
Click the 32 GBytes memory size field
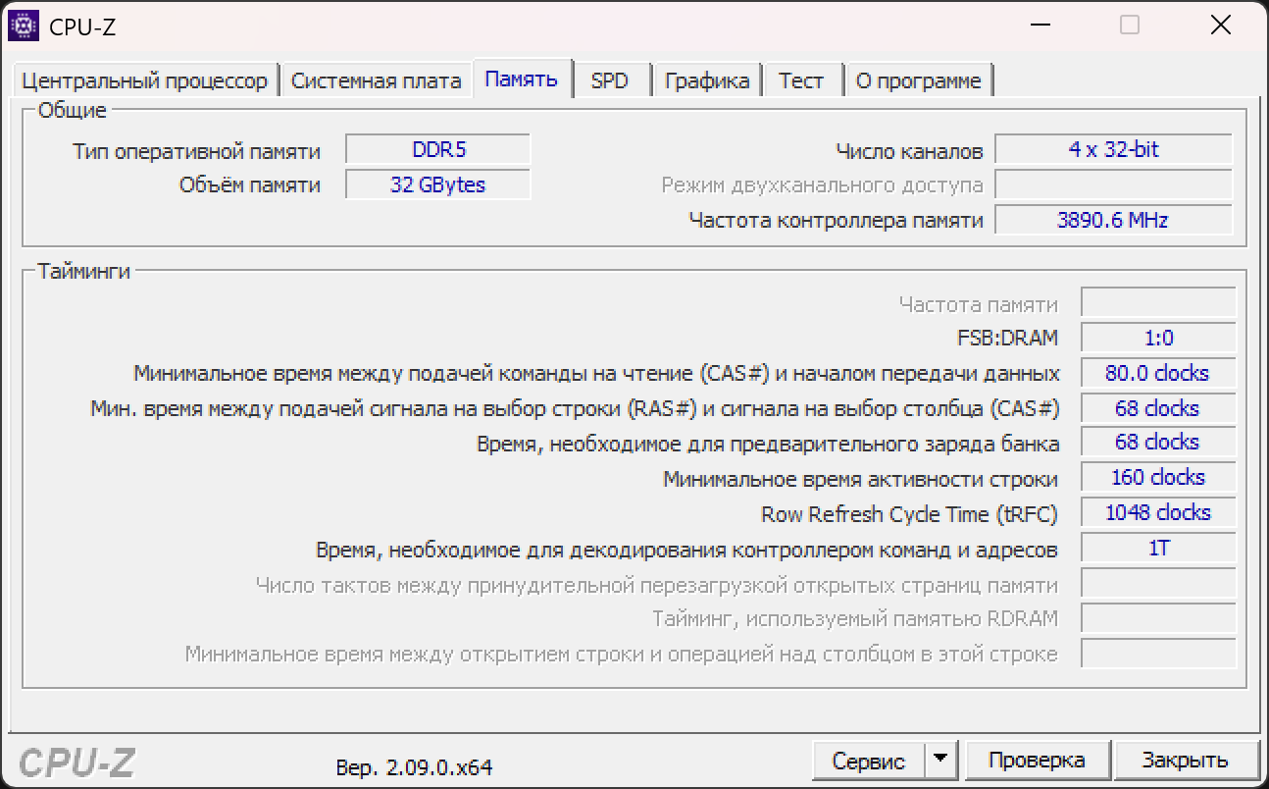(438, 184)
